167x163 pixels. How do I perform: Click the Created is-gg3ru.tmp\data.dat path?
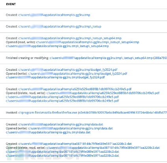point(60,124)
